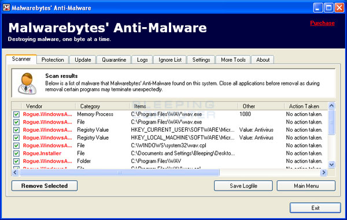Click the HKEY_CURRENT_USER\SOFTWARE item path
This screenshot has width=347, height=220.
183,130
